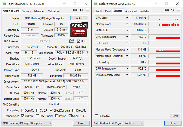
Task: Toggle the CUDA checkbox
Action: [38, 110]
